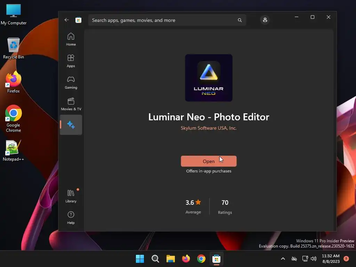Open the Home section in sidebar

coord(71,39)
